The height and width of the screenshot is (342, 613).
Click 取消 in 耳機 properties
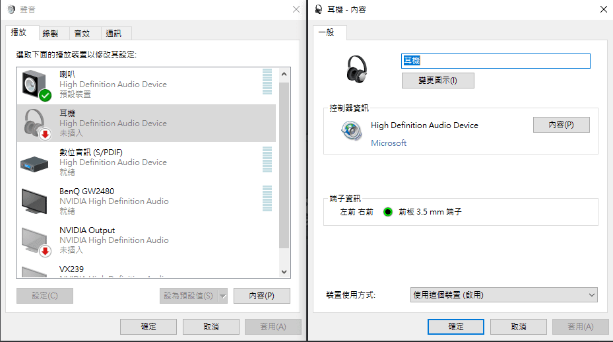click(x=519, y=327)
